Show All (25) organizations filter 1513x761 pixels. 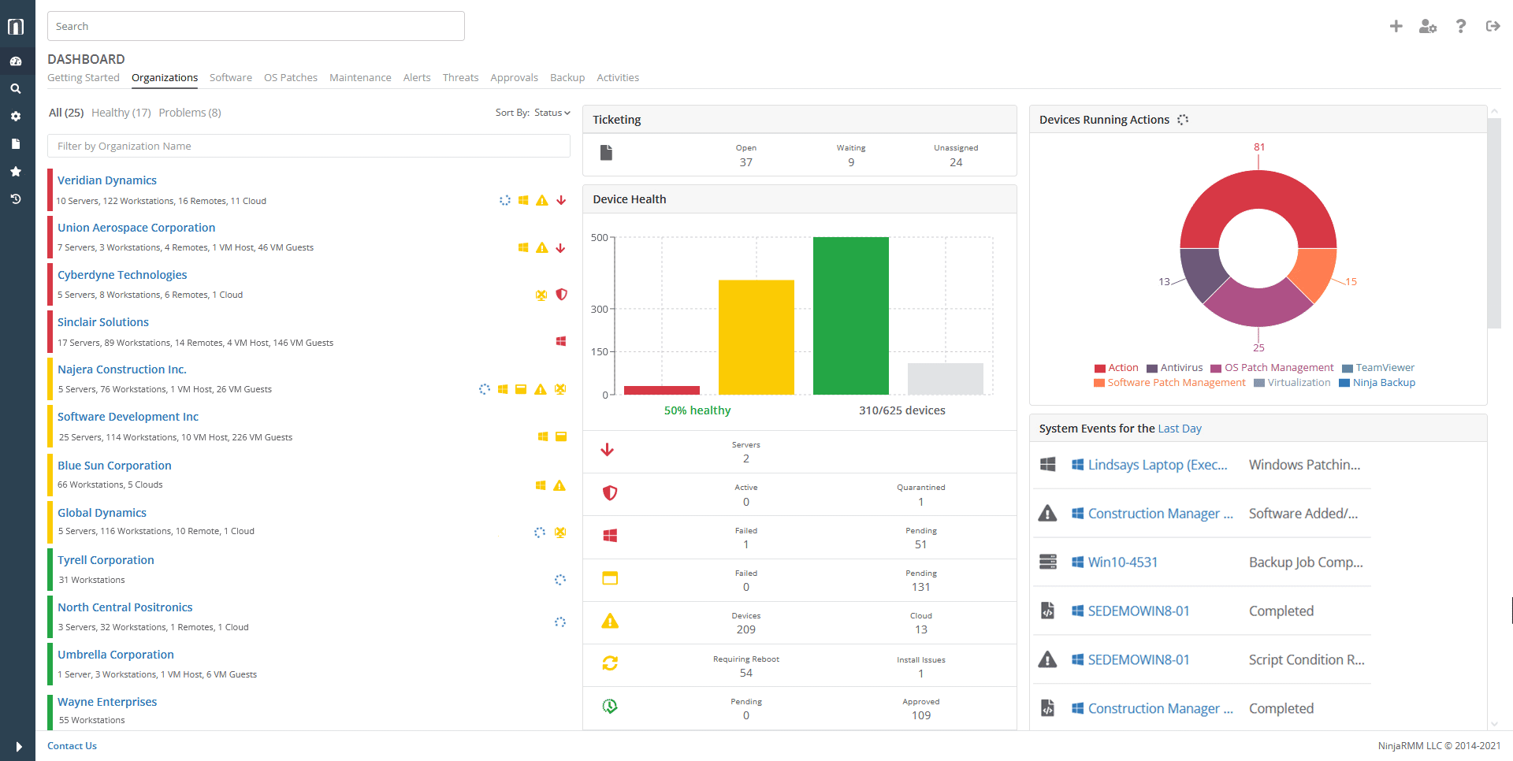66,113
